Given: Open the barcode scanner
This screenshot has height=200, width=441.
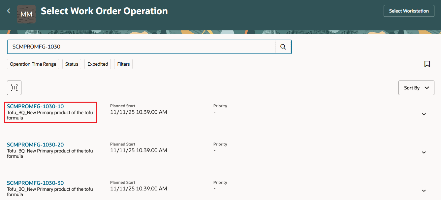Looking at the screenshot, I should coord(14,87).
